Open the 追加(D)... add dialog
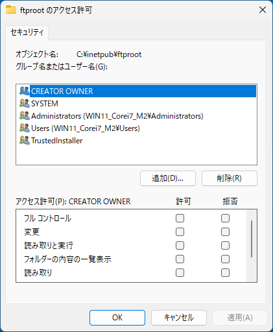273x332 pixels. coord(168,178)
